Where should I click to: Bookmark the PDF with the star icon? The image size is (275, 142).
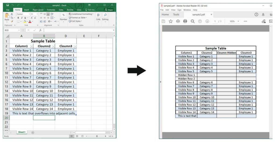click(x=171, y=21)
